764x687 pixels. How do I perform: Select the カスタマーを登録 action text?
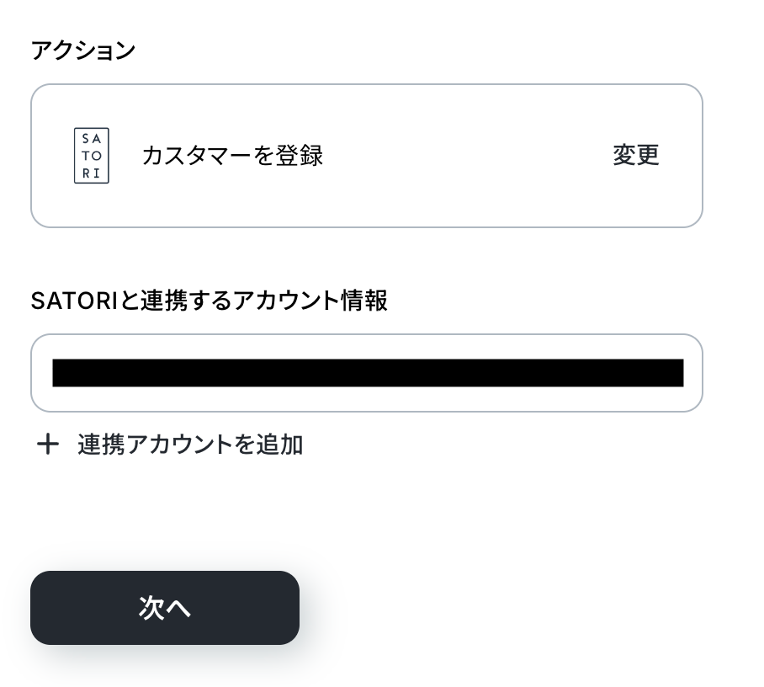(232, 156)
